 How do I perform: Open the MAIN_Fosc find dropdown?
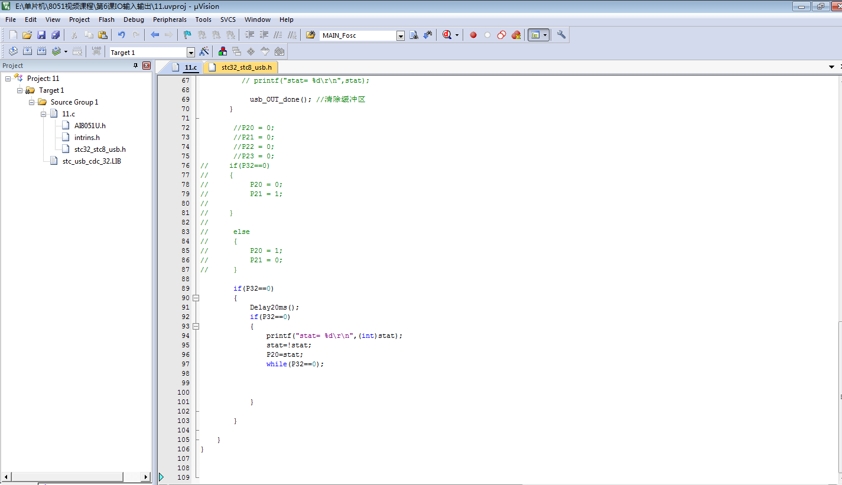click(401, 35)
